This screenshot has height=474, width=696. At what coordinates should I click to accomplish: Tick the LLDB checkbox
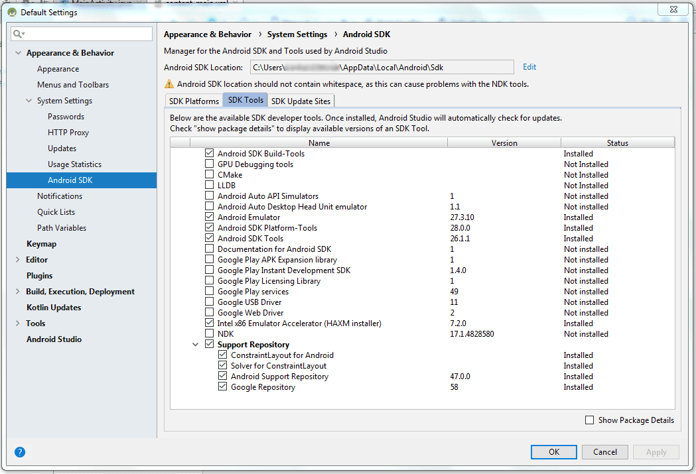[x=210, y=185]
